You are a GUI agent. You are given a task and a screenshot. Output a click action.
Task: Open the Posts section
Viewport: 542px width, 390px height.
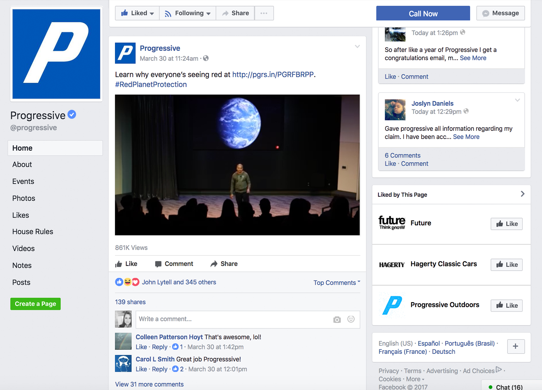point(21,282)
